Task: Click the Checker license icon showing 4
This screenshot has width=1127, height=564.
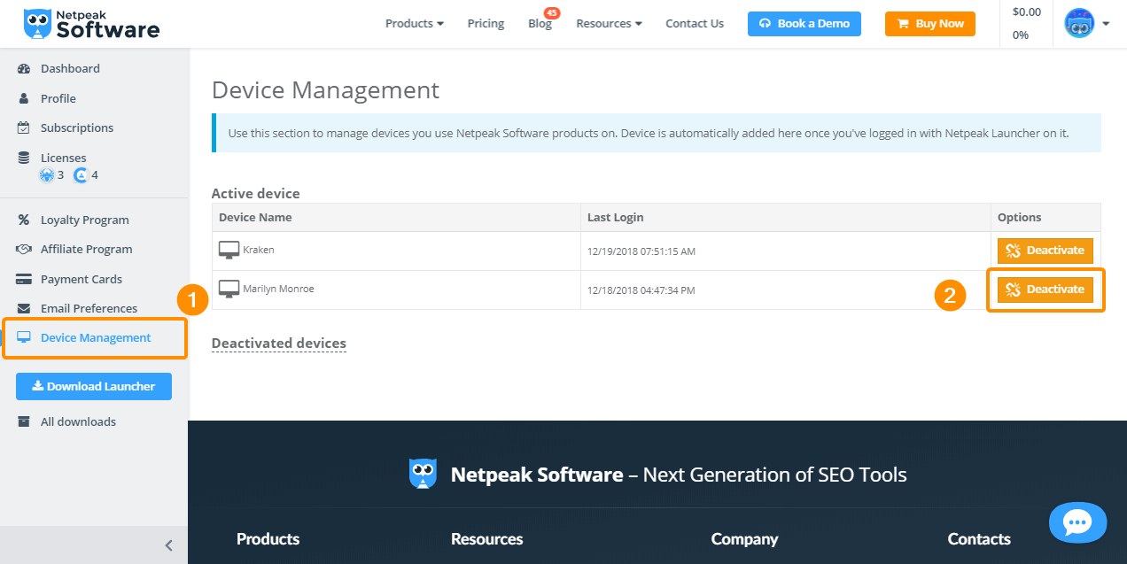Action: coord(81,175)
